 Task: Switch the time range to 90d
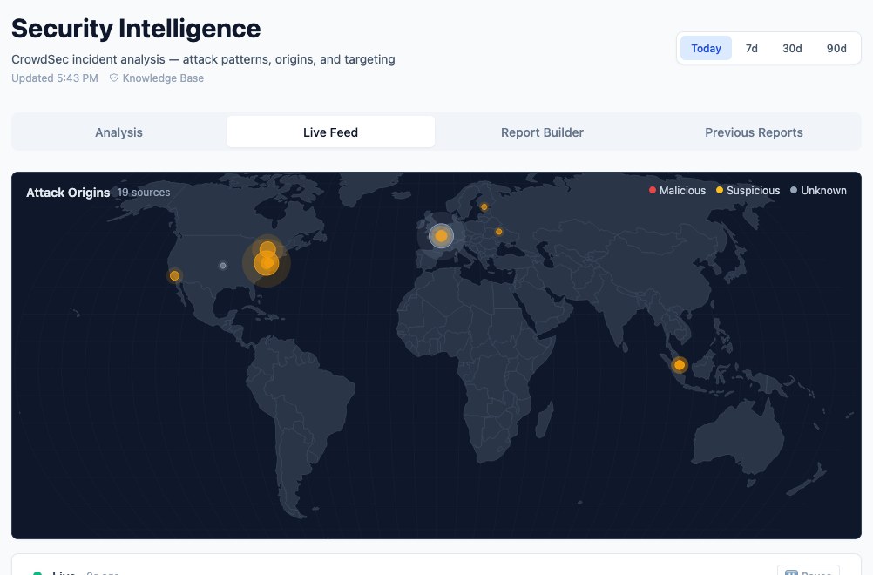836,49
